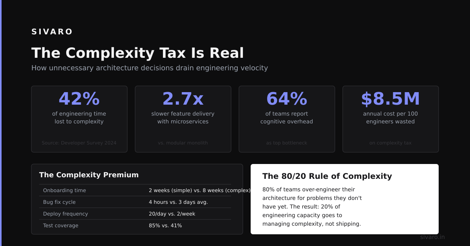This screenshot has height=246, width=470.
Task: Click the main heading 'The Complexity Tax Is Real'
Action: pyautogui.click(x=137, y=53)
